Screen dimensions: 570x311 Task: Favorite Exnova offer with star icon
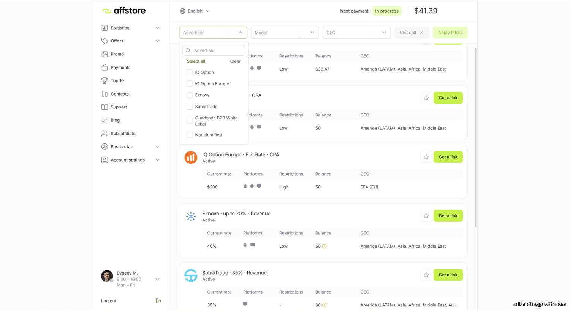tap(426, 216)
